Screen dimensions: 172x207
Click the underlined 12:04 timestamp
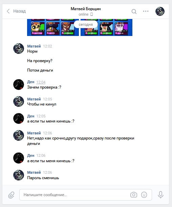[x=41, y=82]
